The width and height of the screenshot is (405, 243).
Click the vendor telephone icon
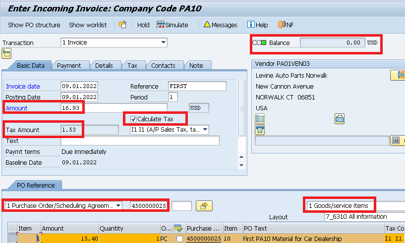pos(260,118)
